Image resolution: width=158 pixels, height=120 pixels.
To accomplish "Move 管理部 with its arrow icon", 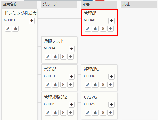I will [x=110, y=29].
